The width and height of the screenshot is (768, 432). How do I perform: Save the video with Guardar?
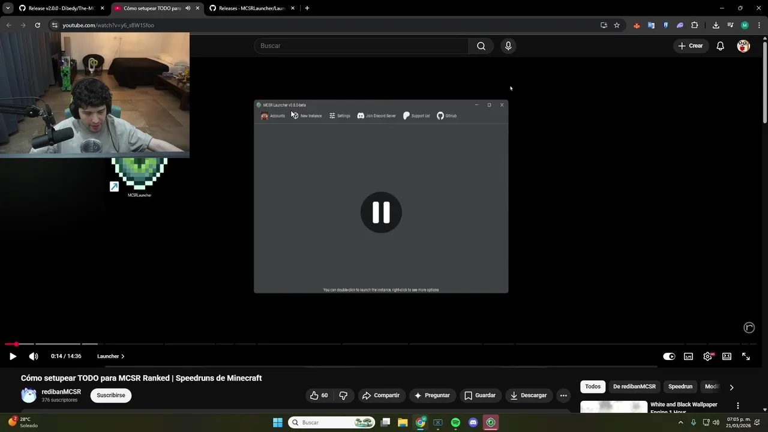[x=479, y=395]
